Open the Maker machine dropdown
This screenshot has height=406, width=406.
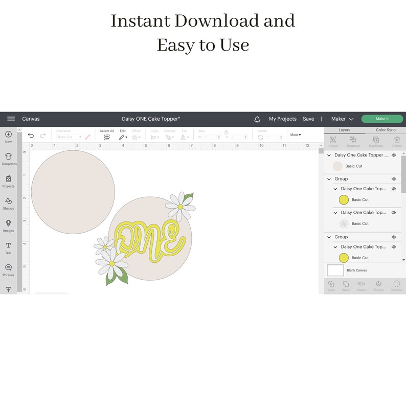click(342, 119)
